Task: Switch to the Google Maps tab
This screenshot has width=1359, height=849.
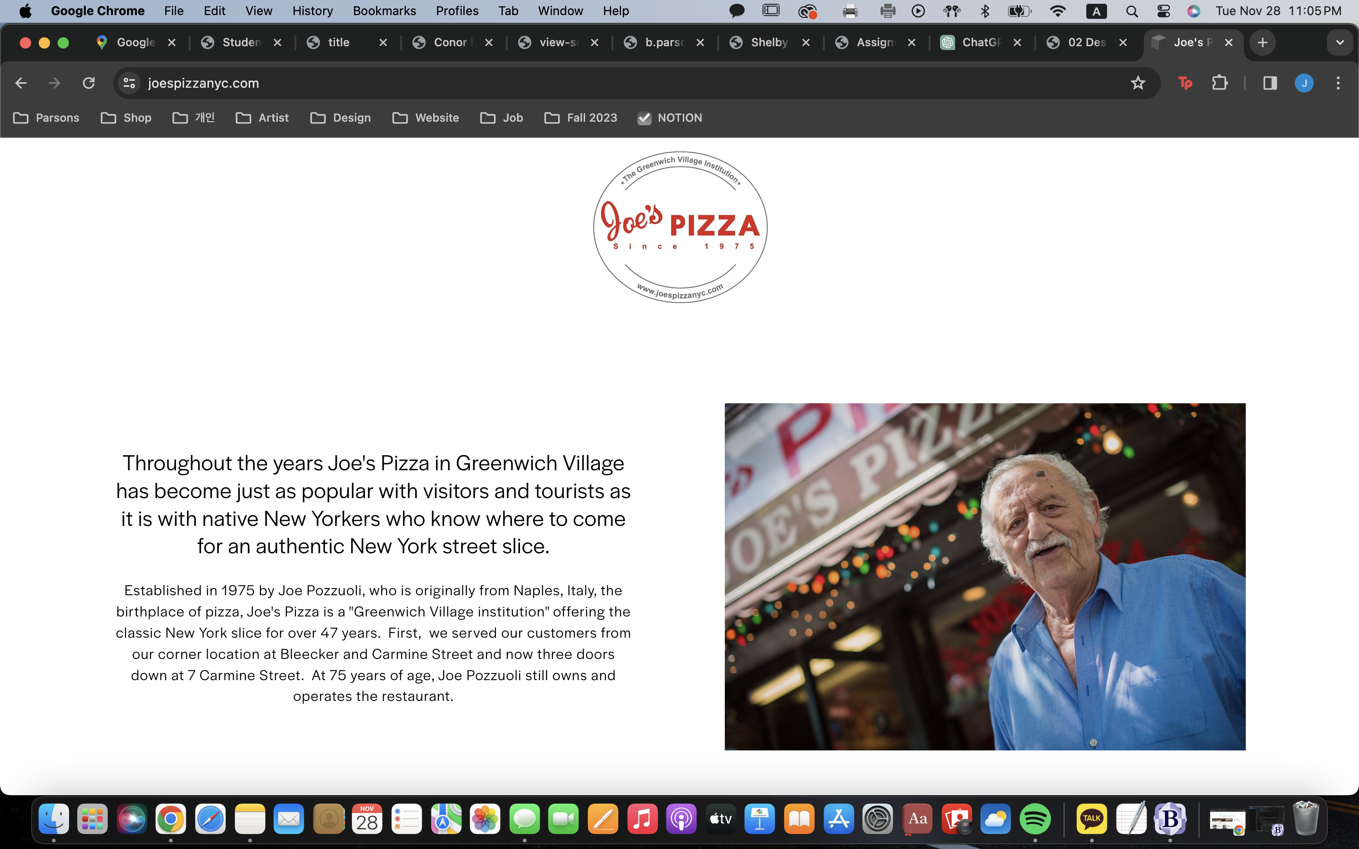Action: tap(136, 42)
